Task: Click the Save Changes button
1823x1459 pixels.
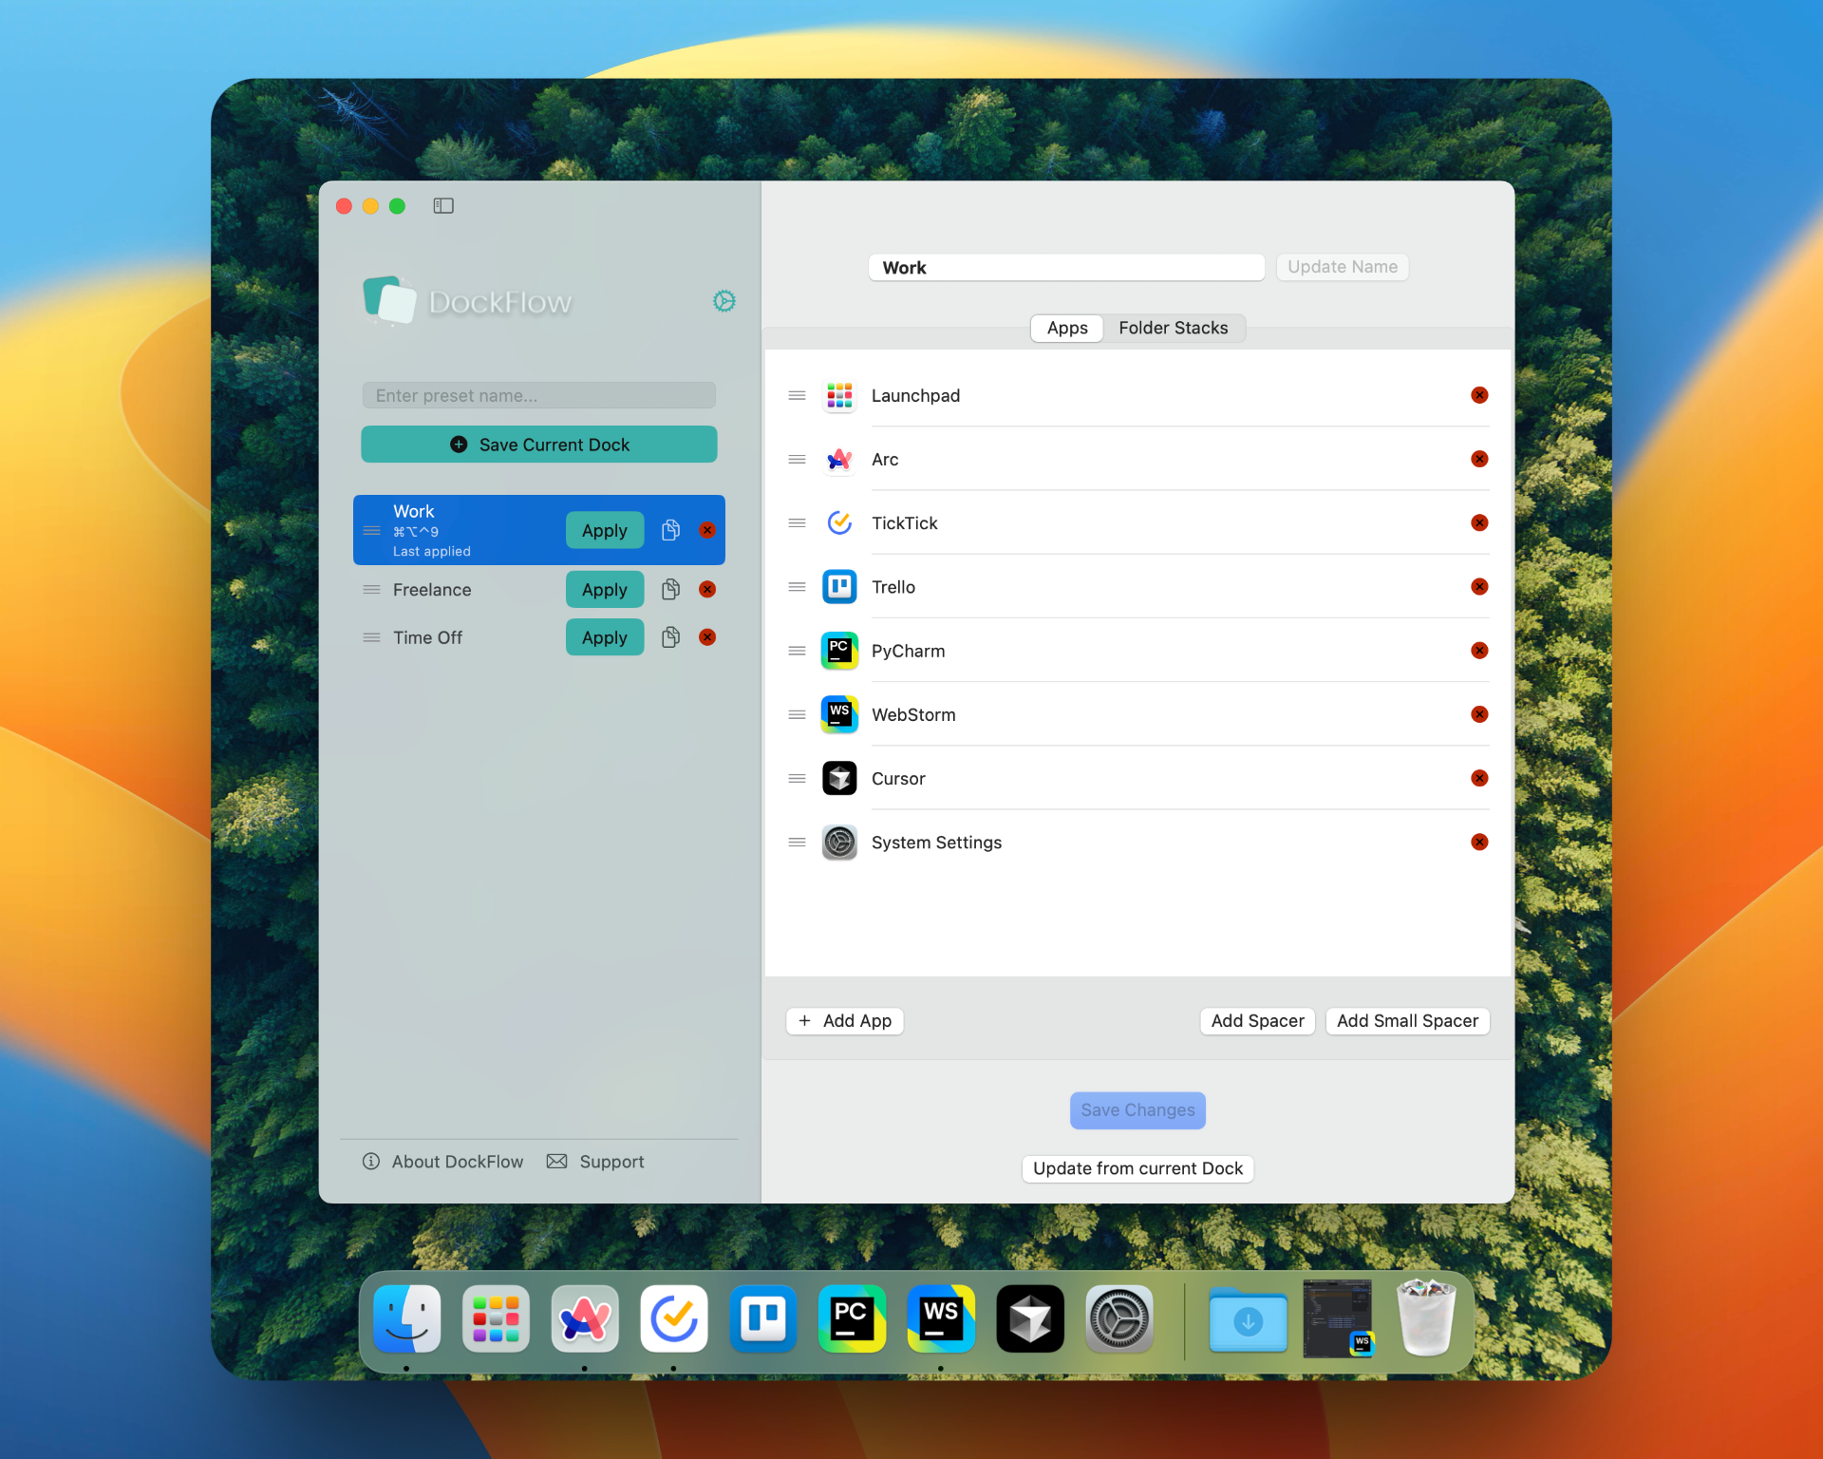Action: coord(1137,1110)
